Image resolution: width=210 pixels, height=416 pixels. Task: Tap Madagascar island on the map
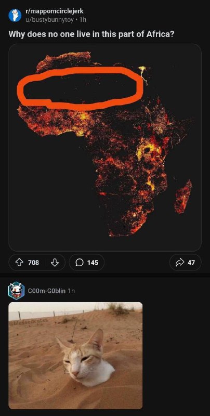[183, 197]
